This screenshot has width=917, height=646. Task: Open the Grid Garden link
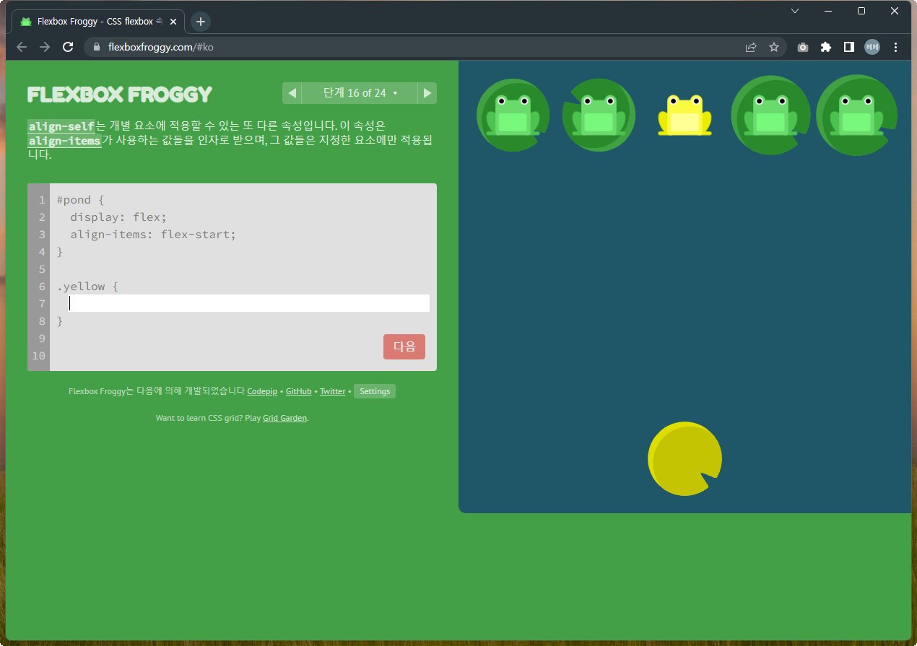pos(284,418)
